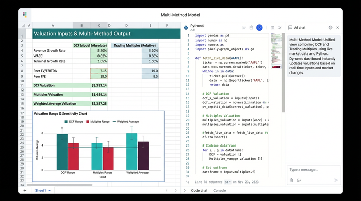Select column B header
The height and width of the screenshot is (201, 361).
tap(81, 25)
